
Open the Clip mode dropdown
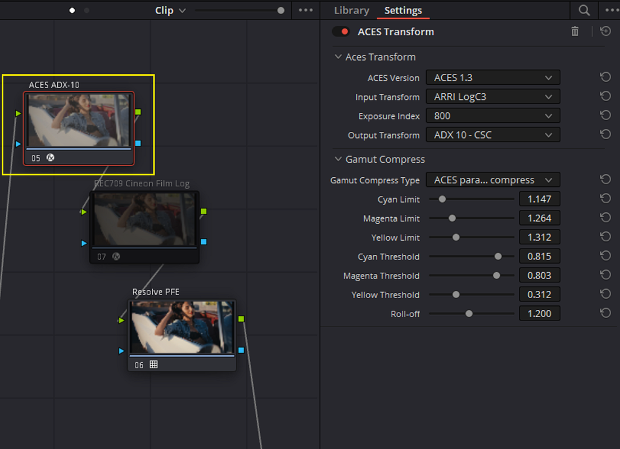[x=170, y=10]
